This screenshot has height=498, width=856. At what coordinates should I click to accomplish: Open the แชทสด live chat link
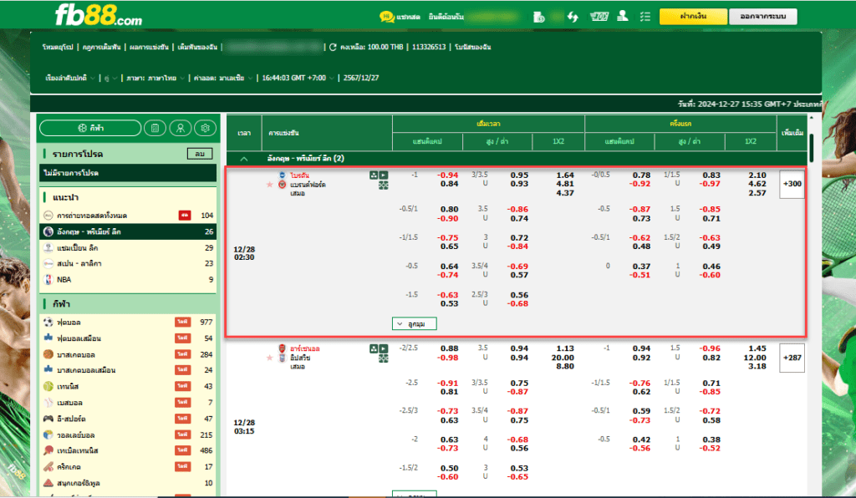click(408, 17)
